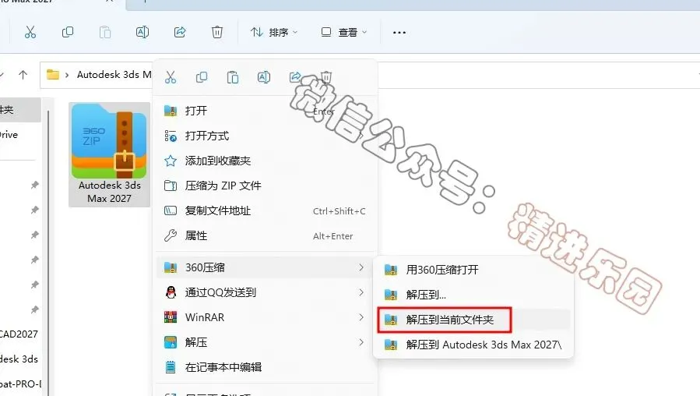This screenshot has width=700, height=396.
Task: Click the Paste icon in the context menu
Action: click(233, 77)
